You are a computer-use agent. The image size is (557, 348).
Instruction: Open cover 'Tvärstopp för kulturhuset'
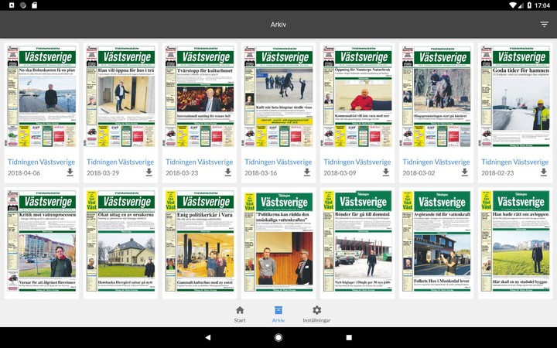[x=200, y=96]
